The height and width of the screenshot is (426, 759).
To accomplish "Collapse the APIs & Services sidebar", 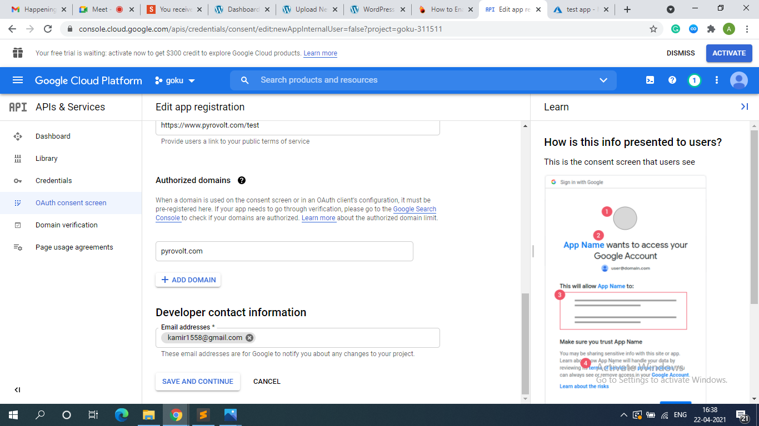I will point(17,390).
